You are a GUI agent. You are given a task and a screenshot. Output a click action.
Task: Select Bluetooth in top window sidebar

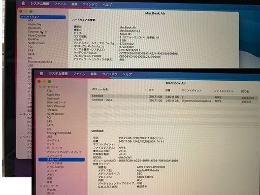click(34, 28)
